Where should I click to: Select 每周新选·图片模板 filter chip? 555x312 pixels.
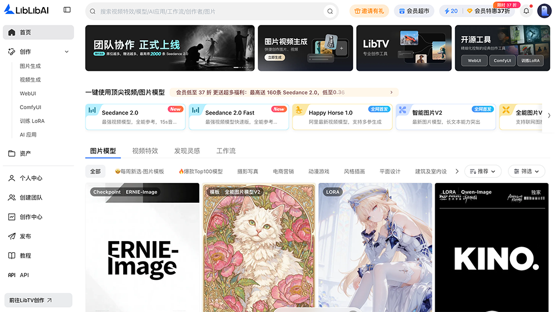139,171
